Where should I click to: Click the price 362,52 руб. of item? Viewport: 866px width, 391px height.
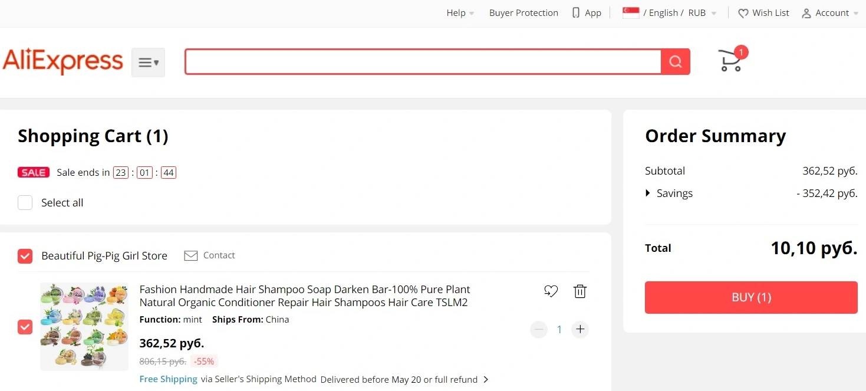click(x=172, y=343)
